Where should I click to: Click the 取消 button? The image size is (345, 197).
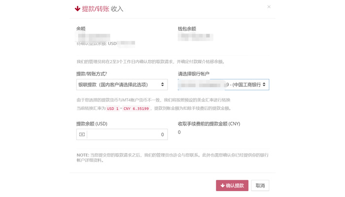[260, 186]
